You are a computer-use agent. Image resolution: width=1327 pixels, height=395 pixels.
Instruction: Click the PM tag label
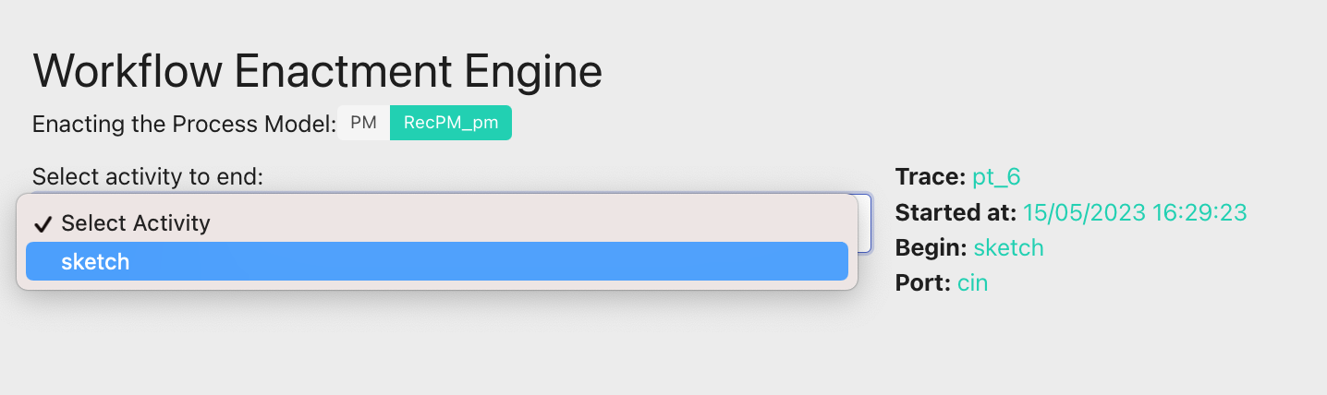pos(364,124)
